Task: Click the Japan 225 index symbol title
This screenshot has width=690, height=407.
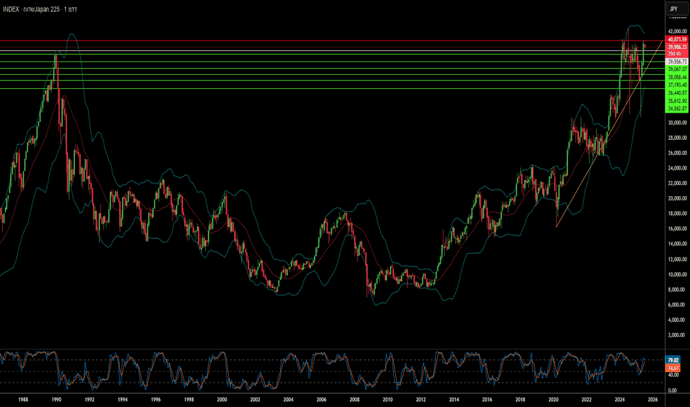Action: (39, 9)
